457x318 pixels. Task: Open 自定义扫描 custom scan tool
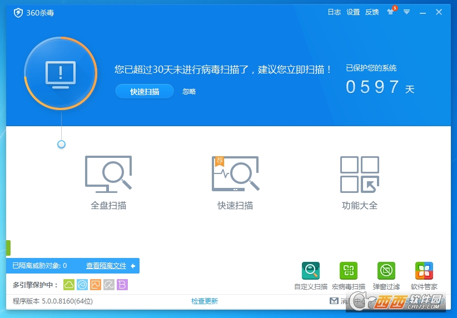[x=311, y=271]
